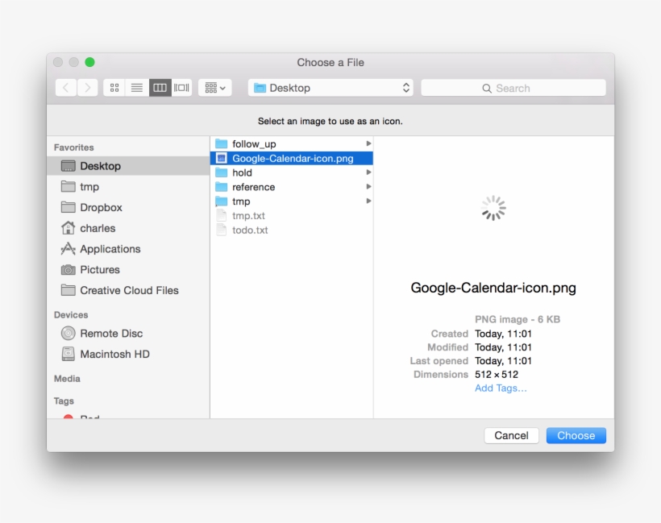Open the Desktop location pop-up menu

pos(330,88)
